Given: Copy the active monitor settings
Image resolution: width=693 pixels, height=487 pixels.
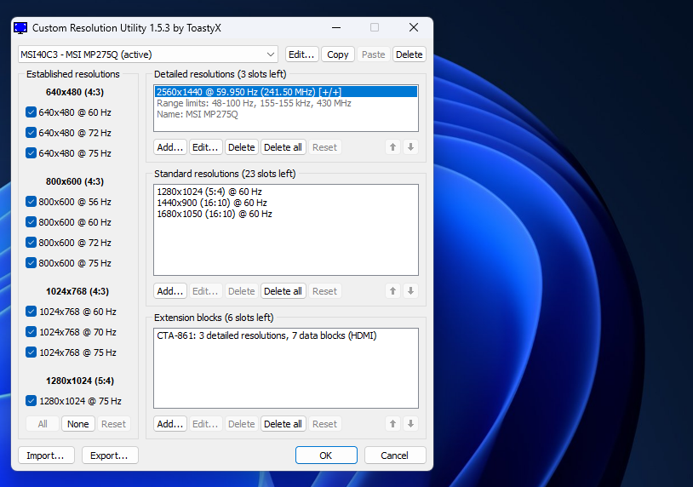Looking at the screenshot, I should pyautogui.click(x=338, y=54).
